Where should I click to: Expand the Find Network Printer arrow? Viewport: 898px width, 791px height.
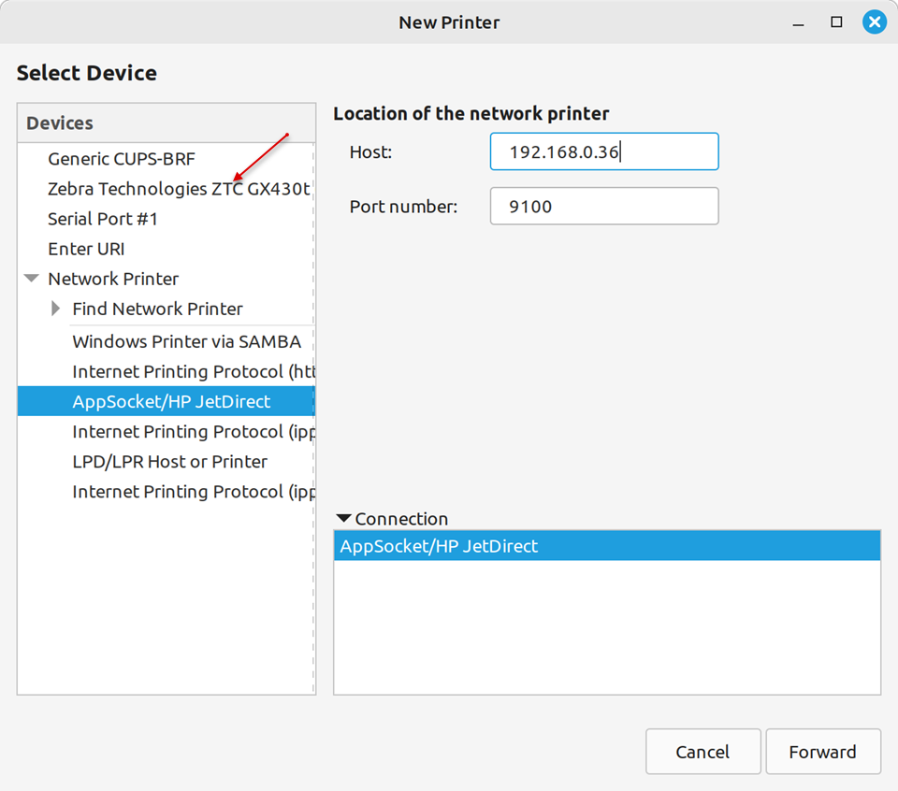pos(56,309)
